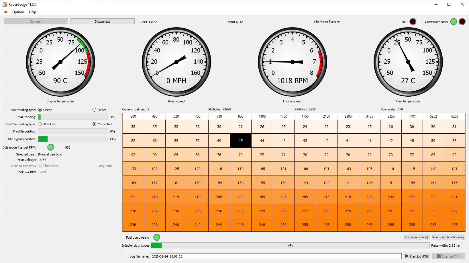Open the Help menu
This screenshot has height=263, width=469.
click(32, 12)
